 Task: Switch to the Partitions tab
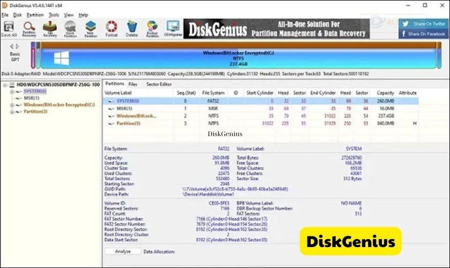[115, 84]
